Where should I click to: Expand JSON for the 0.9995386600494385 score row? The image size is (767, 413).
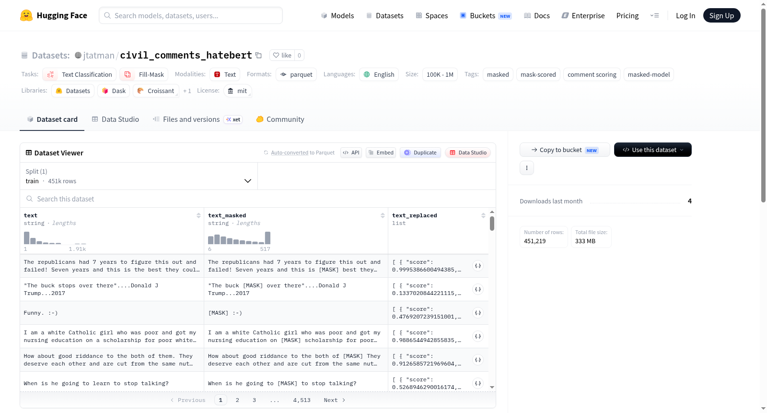pyautogui.click(x=478, y=266)
